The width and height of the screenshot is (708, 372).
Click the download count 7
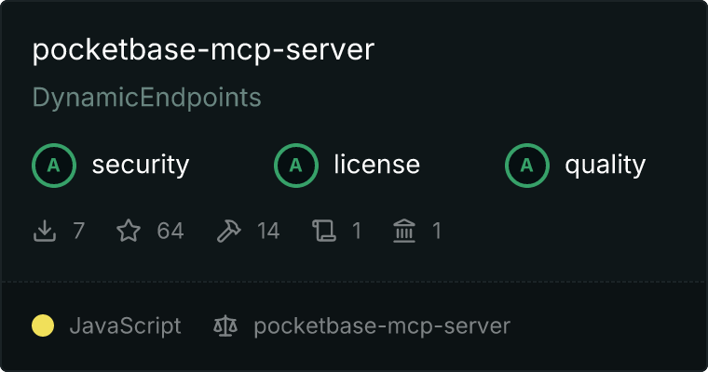(x=78, y=231)
